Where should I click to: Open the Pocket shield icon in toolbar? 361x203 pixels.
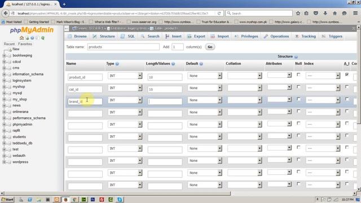(316, 14)
